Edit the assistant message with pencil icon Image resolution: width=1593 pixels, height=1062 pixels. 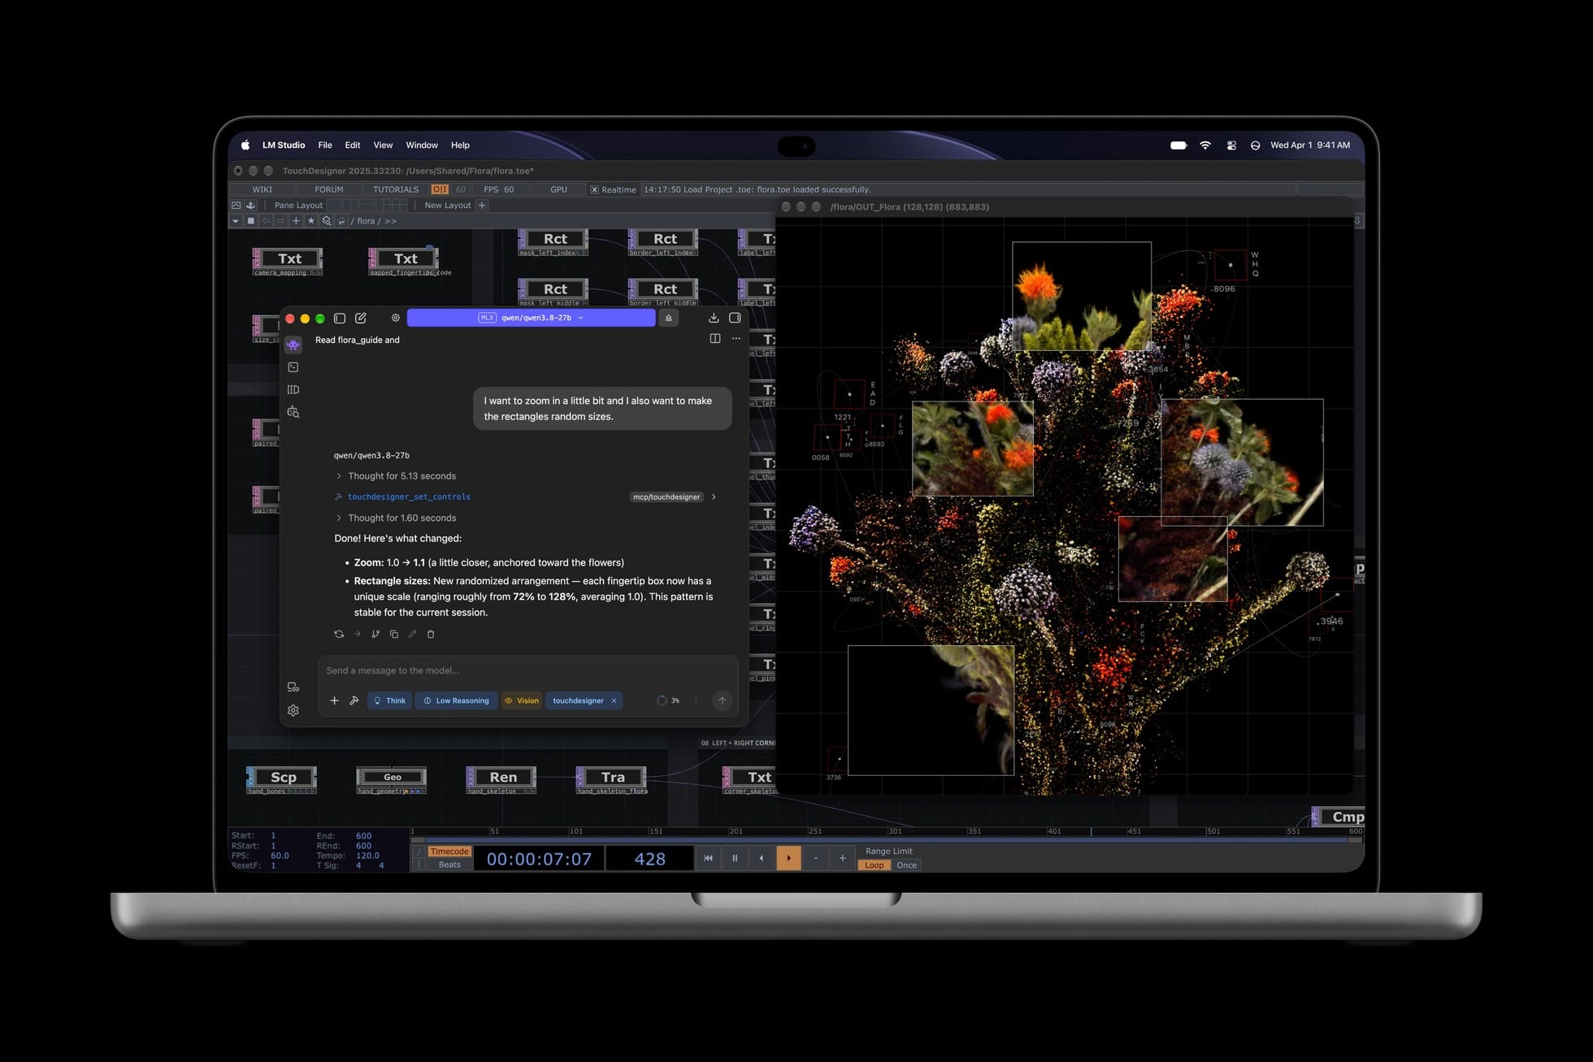pos(412,634)
